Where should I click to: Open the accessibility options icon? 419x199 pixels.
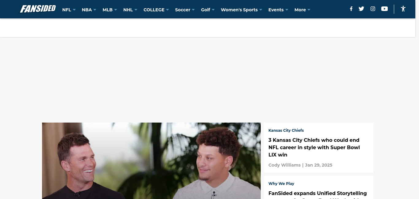[x=403, y=9]
